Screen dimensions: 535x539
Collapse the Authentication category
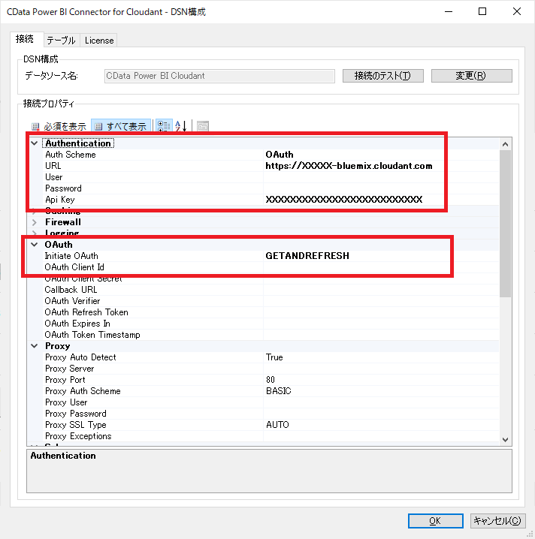coord(35,143)
